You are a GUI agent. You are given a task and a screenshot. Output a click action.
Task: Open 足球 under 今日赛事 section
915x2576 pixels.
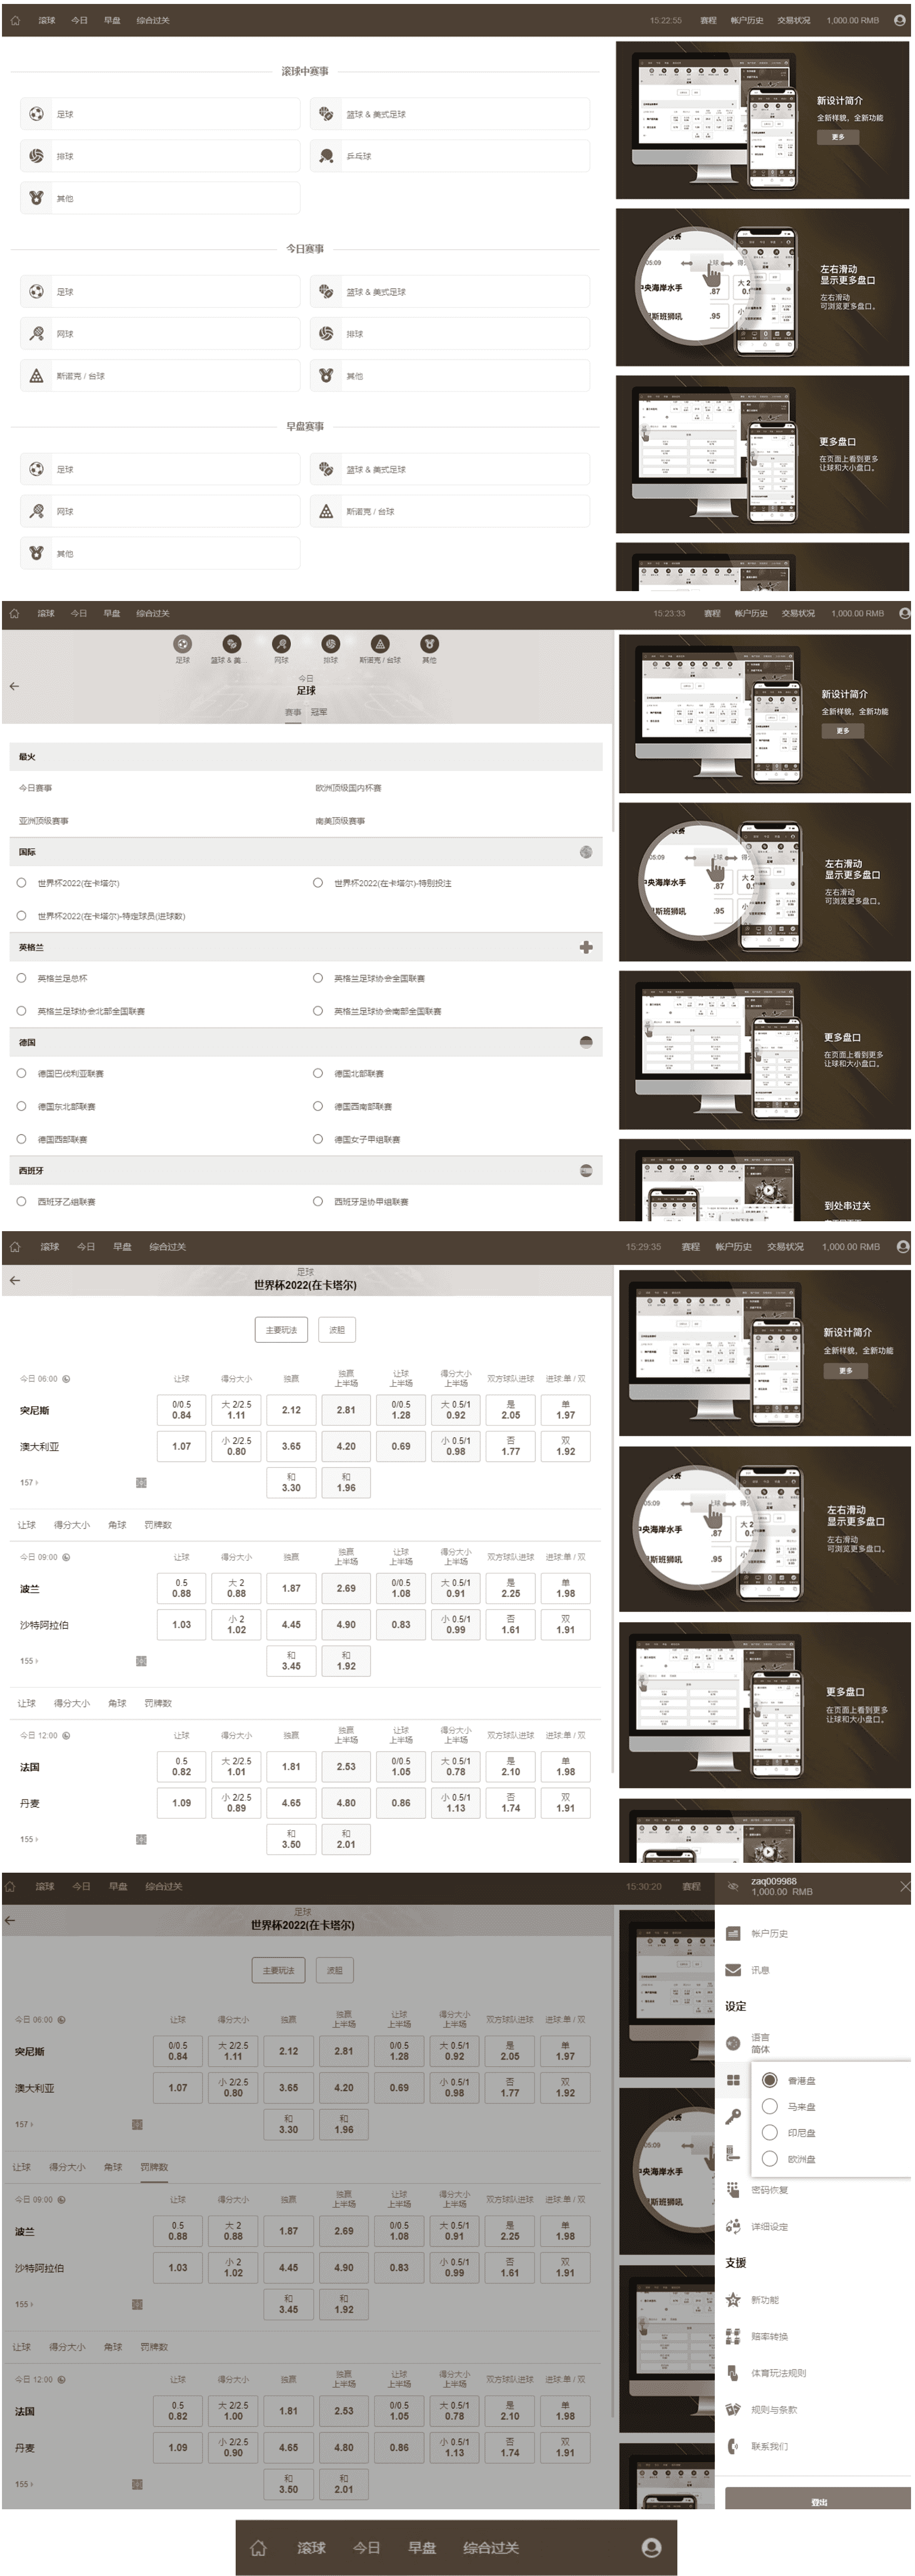pos(160,292)
